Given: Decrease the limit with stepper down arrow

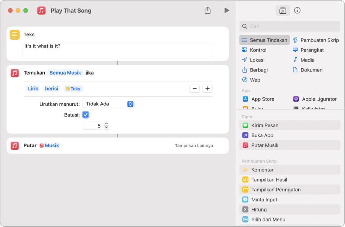Looking at the screenshot, I should coord(106,128).
